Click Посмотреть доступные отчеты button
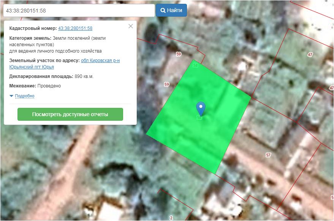 70,114
